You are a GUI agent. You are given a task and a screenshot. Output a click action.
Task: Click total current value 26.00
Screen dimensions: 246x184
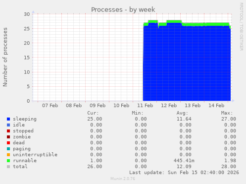point(95,167)
